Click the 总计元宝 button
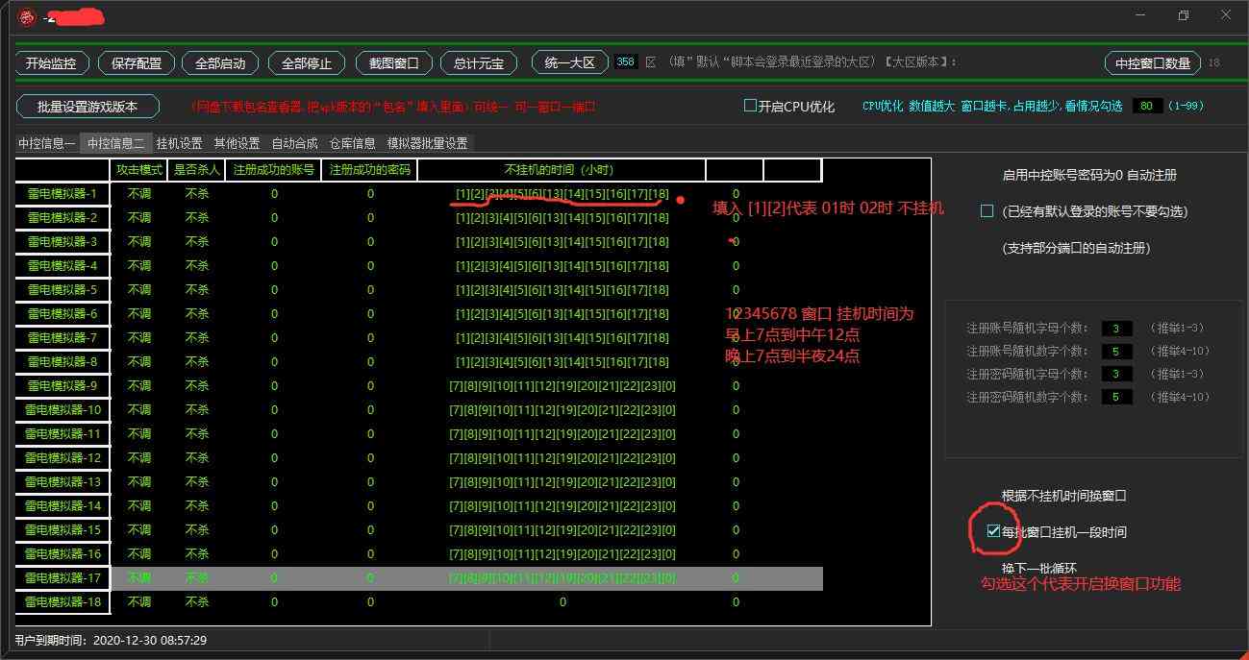 pyautogui.click(x=478, y=63)
